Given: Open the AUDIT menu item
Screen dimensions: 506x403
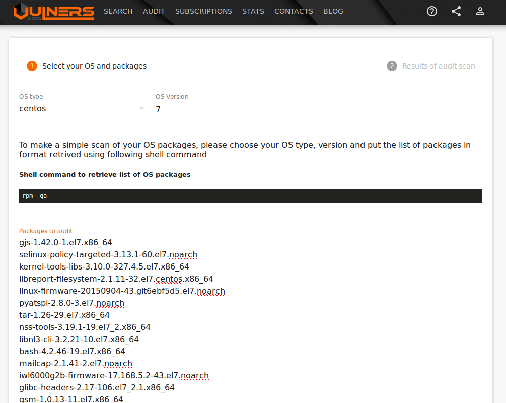Looking at the screenshot, I should click(x=154, y=11).
